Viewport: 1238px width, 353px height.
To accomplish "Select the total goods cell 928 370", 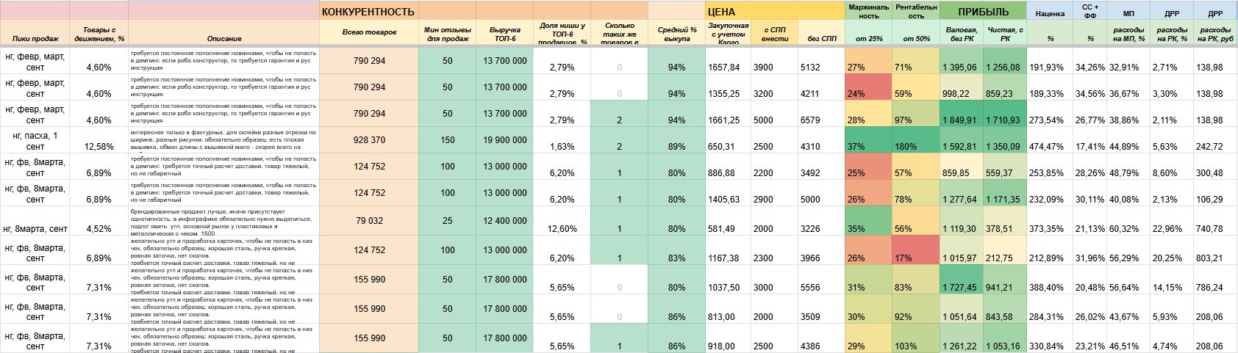I will coord(369,139).
